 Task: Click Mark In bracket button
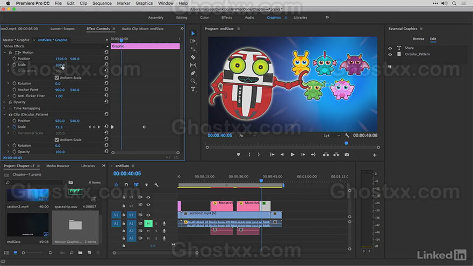tap(249, 154)
